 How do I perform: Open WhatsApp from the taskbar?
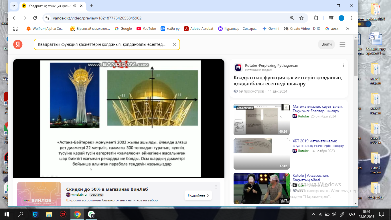coord(91,214)
